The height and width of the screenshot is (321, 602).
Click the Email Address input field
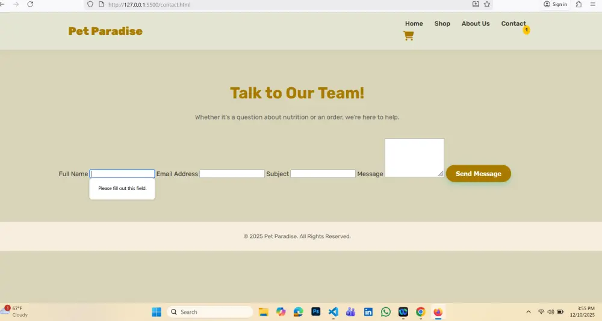click(x=232, y=174)
